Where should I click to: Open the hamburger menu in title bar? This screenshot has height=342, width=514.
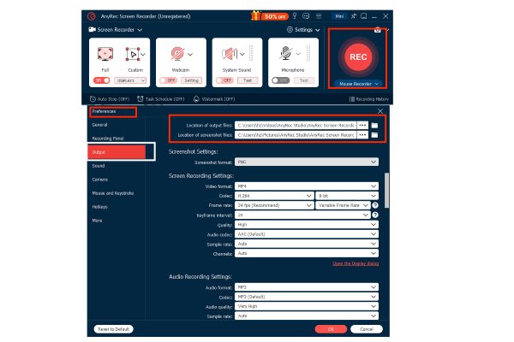(x=319, y=15)
